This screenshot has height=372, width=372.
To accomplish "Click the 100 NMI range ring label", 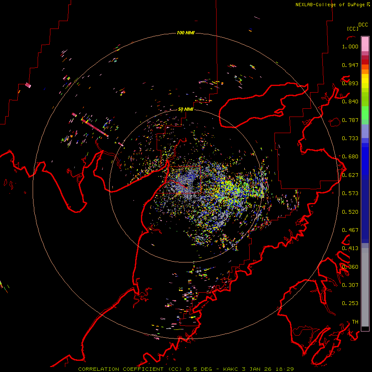I will [x=186, y=33].
